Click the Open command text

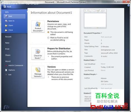point(11,26)
